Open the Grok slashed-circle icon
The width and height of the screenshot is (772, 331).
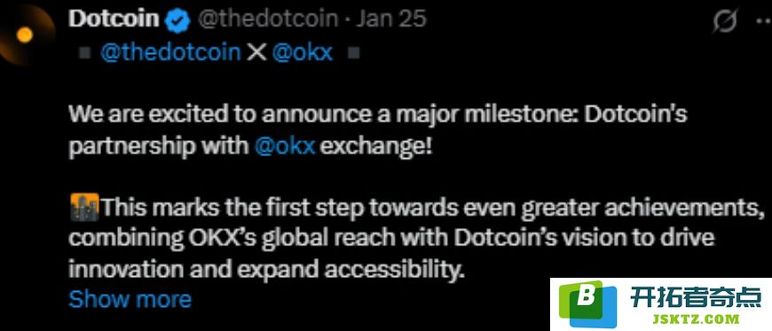[x=726, y=21]
